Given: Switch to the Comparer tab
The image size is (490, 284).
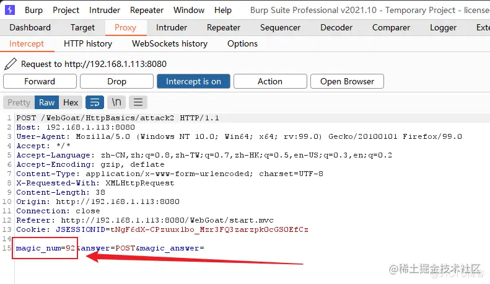Looking at the screenshot, I should click(x=391, y=27).
